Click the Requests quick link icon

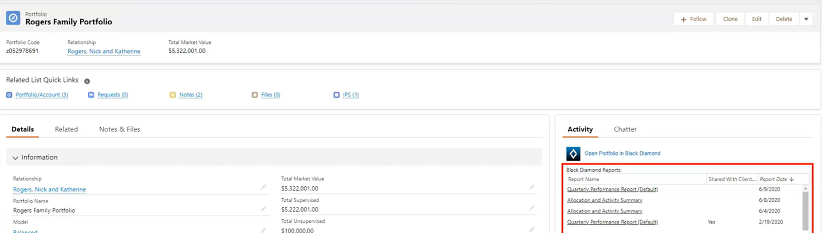tap(91, 95)
